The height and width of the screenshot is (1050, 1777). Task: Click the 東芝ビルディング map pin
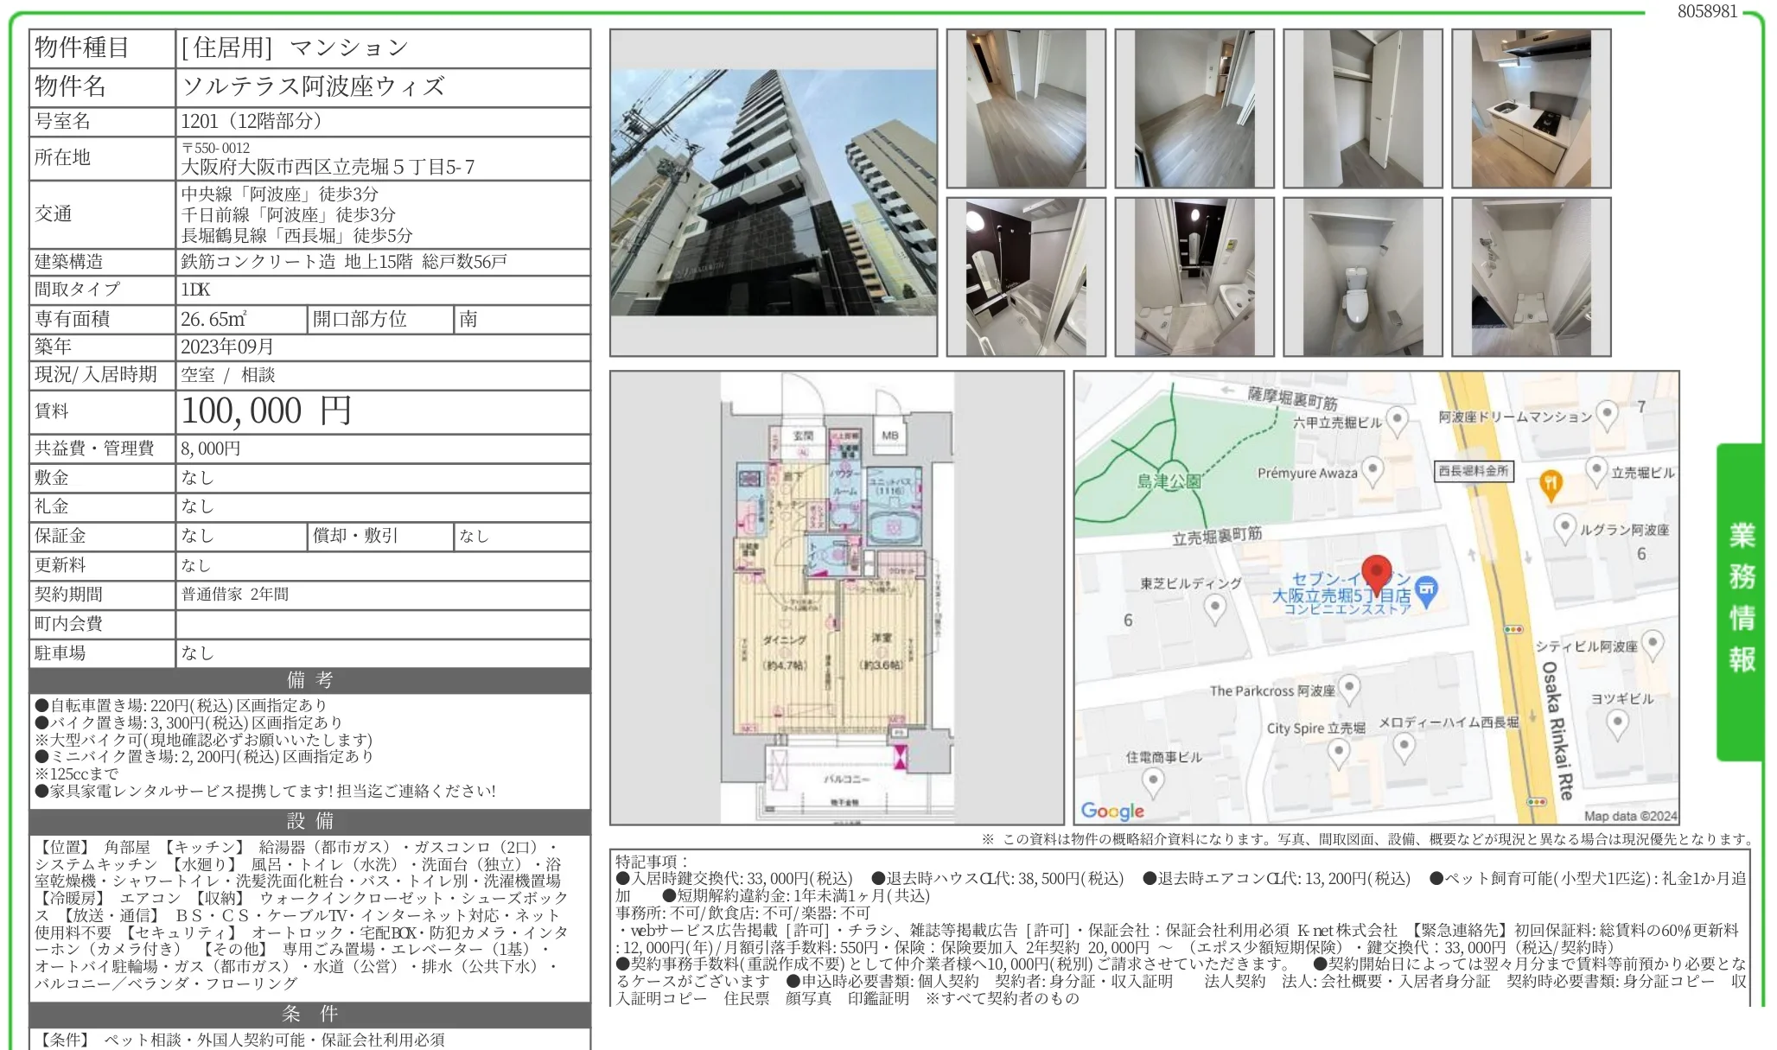pos(1214,608)
